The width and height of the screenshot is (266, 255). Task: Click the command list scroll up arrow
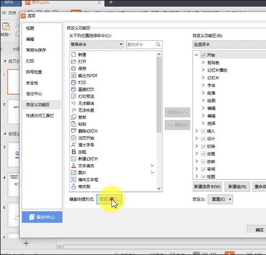tap(159, 54)
